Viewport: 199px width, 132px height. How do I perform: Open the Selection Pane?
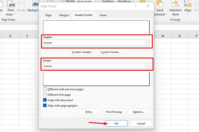(175, 8)
